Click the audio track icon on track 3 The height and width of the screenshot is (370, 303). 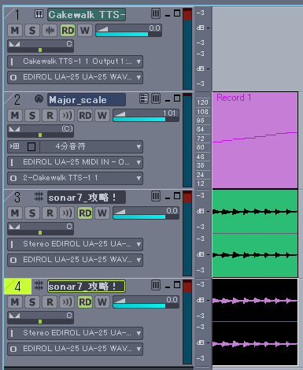(39, 197)
